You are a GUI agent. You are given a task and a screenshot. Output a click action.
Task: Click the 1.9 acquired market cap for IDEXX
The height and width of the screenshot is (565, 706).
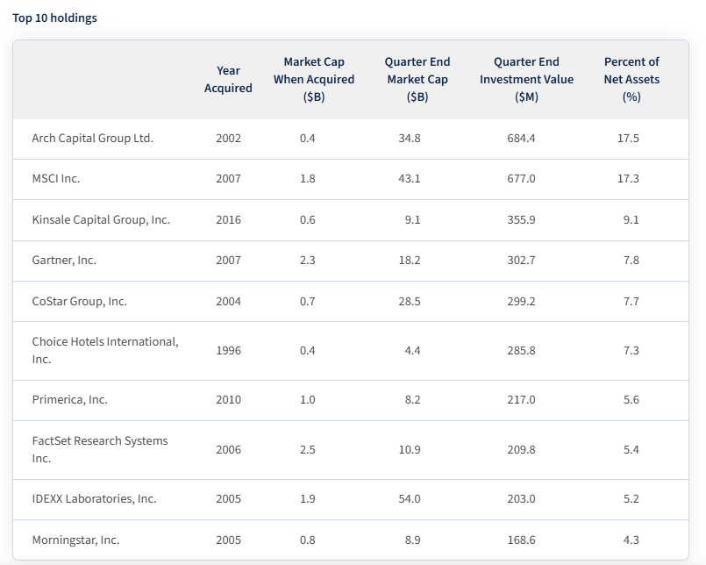click(x=308, y=499)
